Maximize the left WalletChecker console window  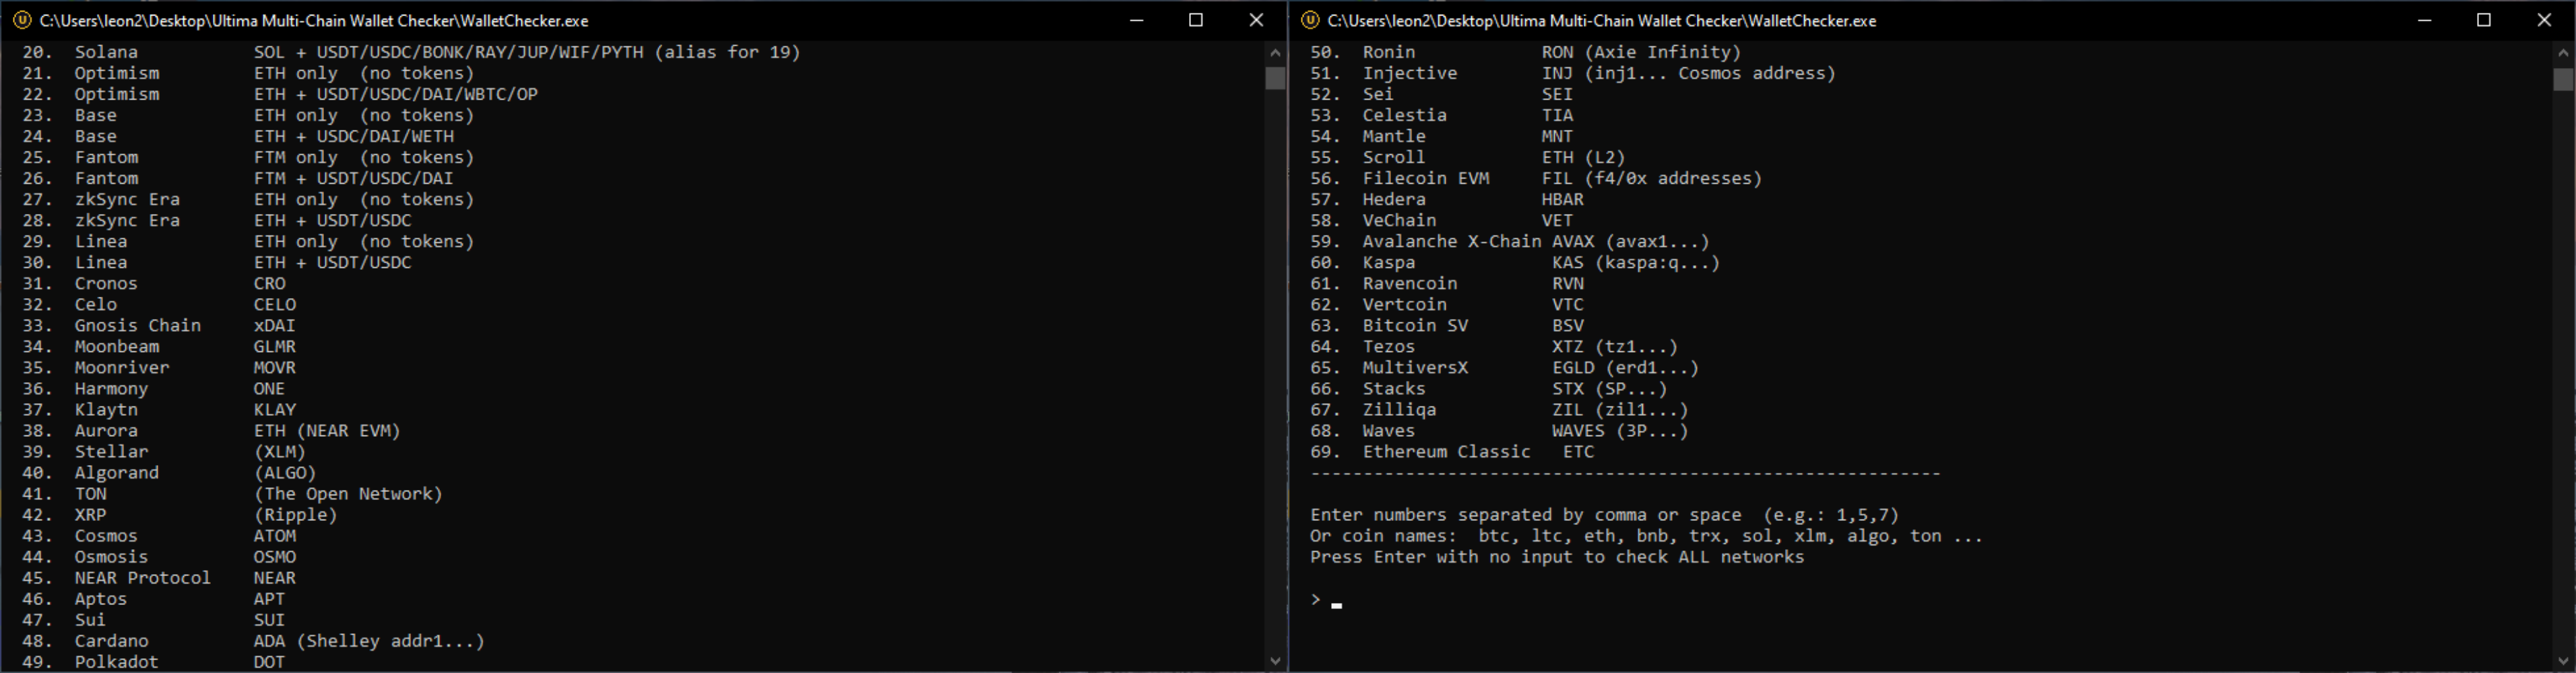pos(1196,20)
